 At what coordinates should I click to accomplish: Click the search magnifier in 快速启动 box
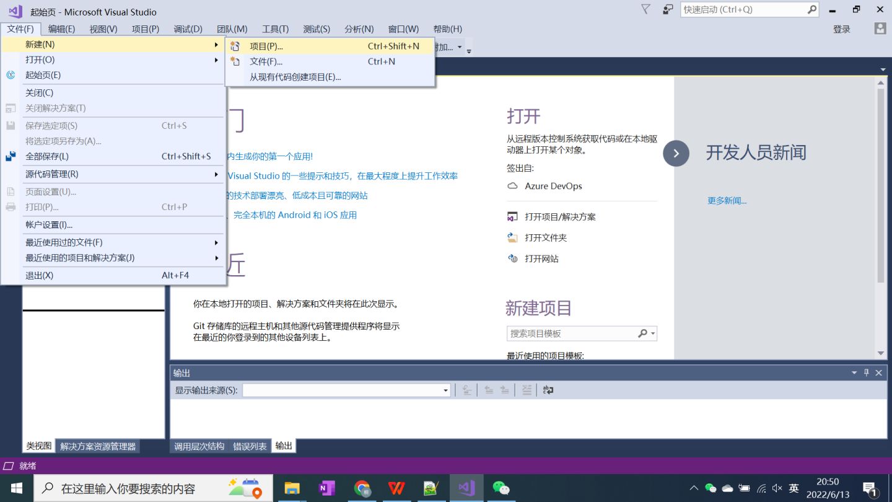(x=811, y=9)
